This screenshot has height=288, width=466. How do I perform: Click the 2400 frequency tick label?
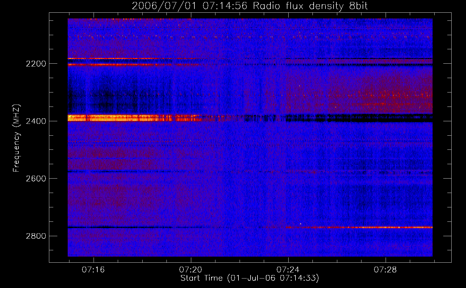coord(36,121)
